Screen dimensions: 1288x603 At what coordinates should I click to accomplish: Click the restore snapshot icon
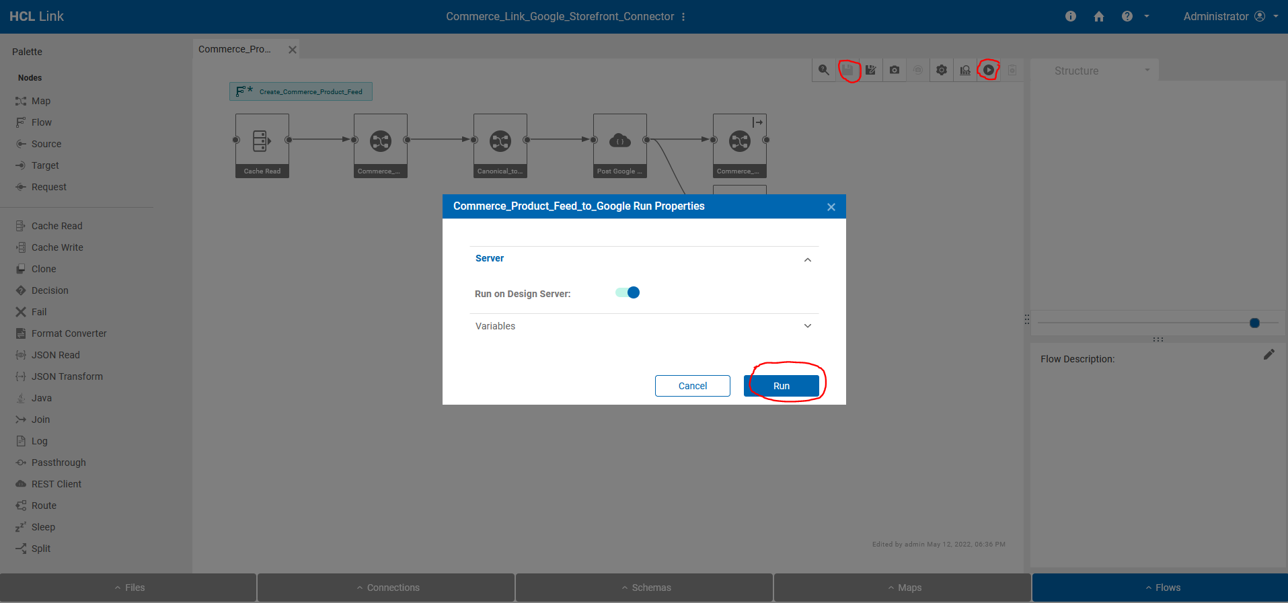(918, 70)
